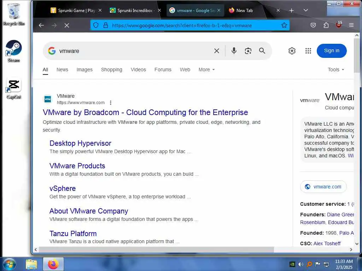Image resolution: width=362 pixels, height=271 pixels.
Task: Go back with the browser back arrow
Action: click(x=41, y=25)
